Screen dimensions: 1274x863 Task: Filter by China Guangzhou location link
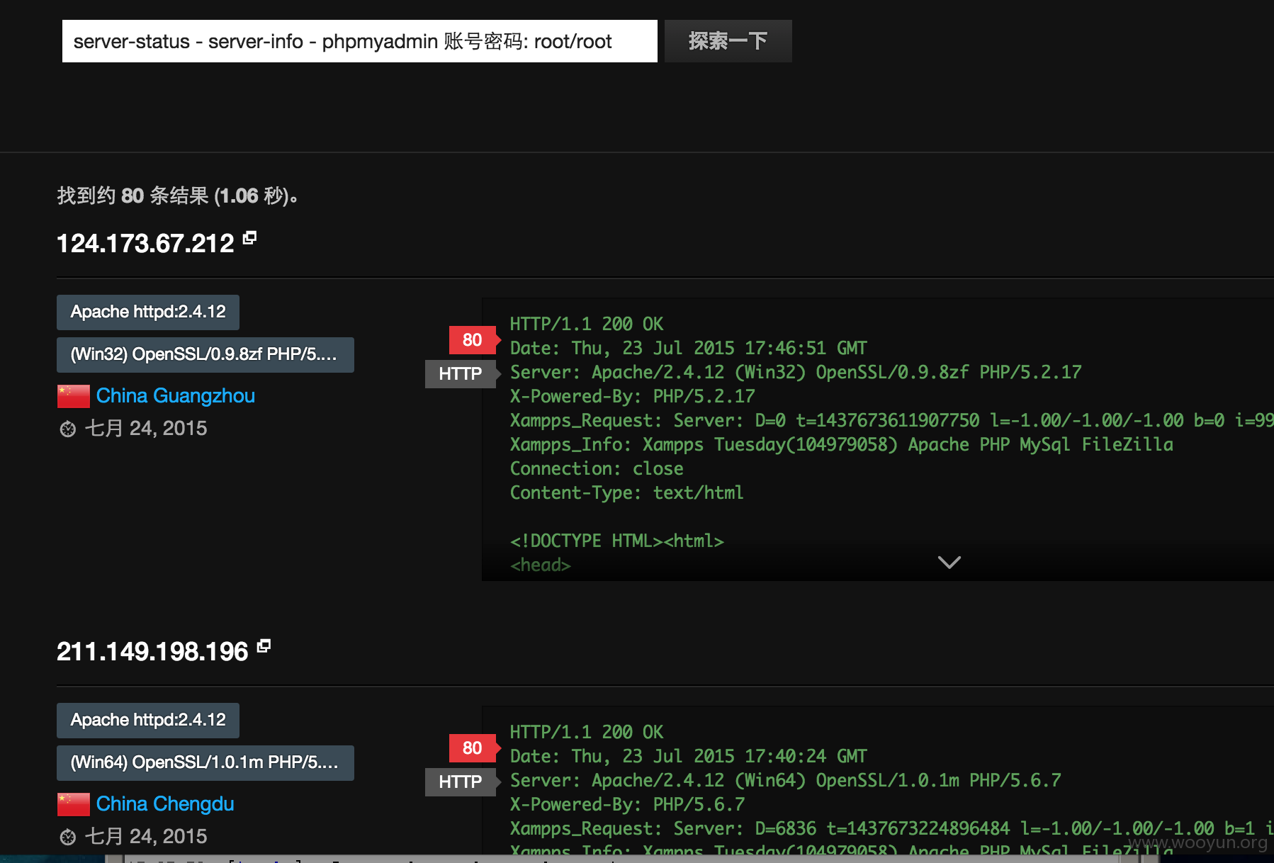pos(175,396)
